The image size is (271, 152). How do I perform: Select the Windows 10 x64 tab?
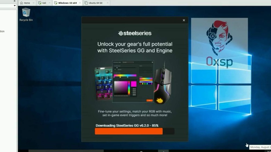pos(67,3)
